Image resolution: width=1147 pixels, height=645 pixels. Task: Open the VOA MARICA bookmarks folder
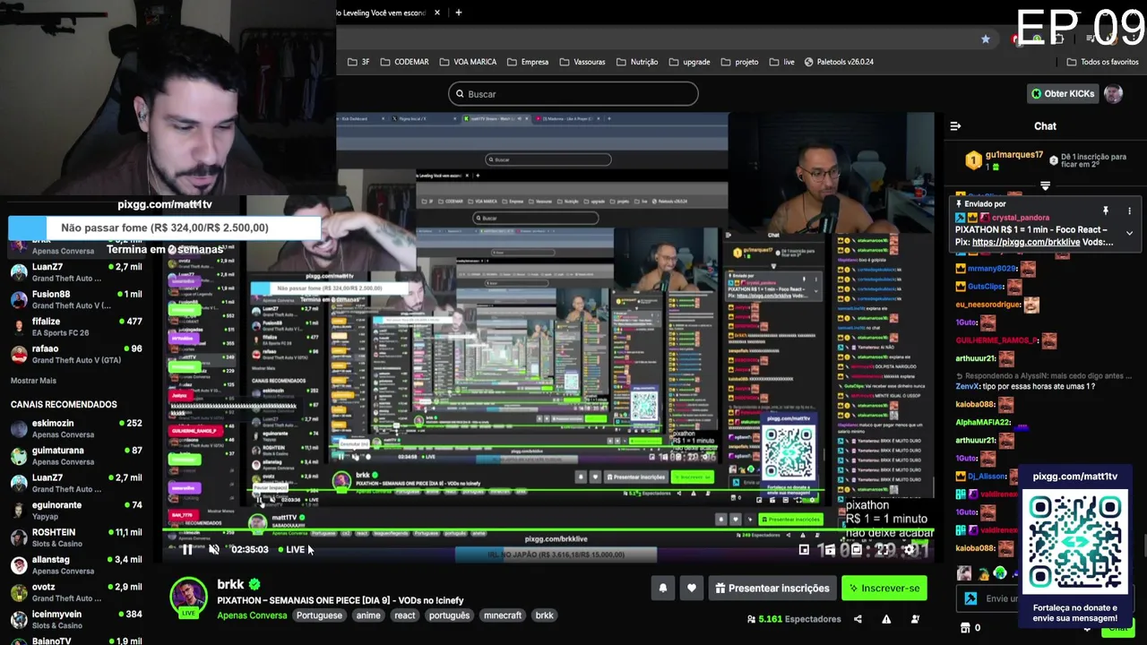pos(468,62)
